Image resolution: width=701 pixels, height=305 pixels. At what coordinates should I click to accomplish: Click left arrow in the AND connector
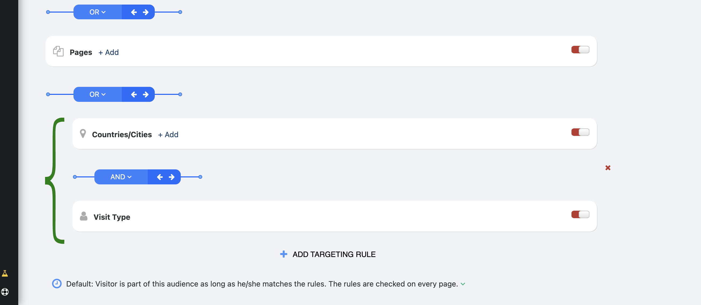click(160, 177)
